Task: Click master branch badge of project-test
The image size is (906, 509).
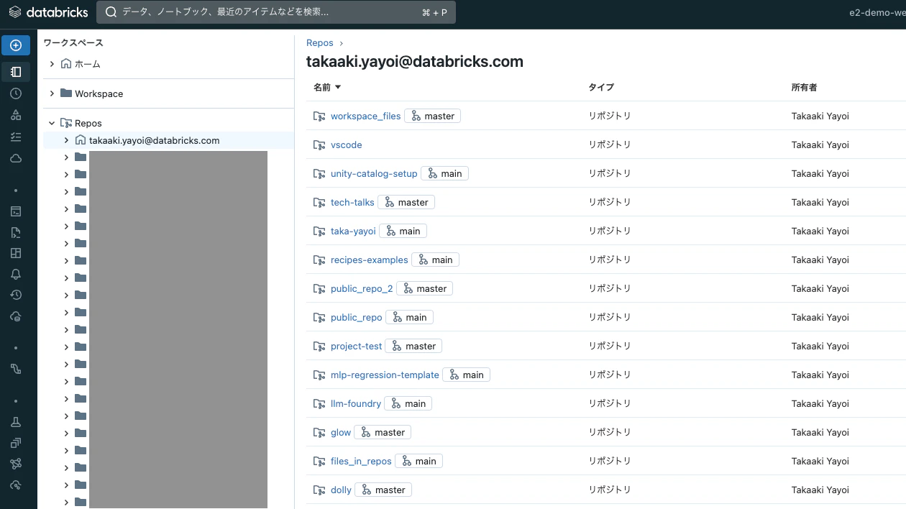Action: (413, 346)
